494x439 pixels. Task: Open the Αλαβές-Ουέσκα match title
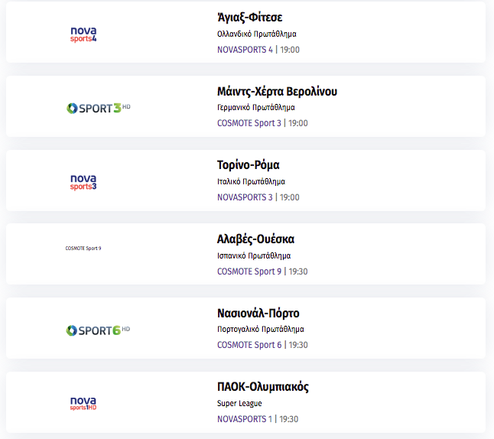point(255,239)
